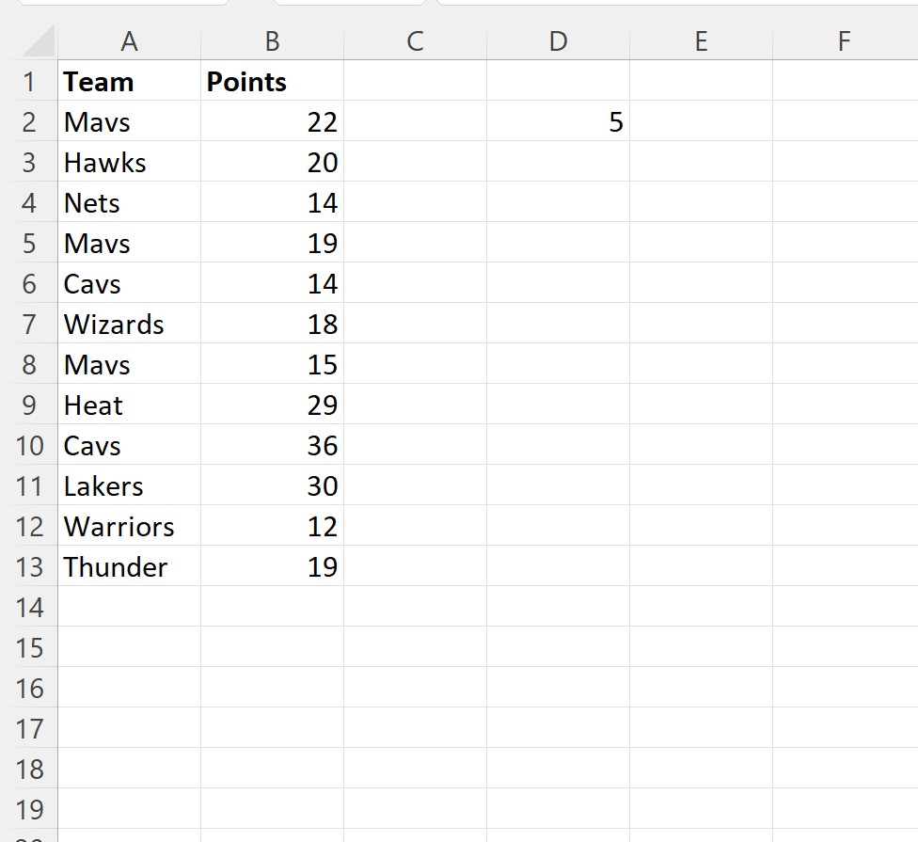Select row 19 header

[29, 809]
